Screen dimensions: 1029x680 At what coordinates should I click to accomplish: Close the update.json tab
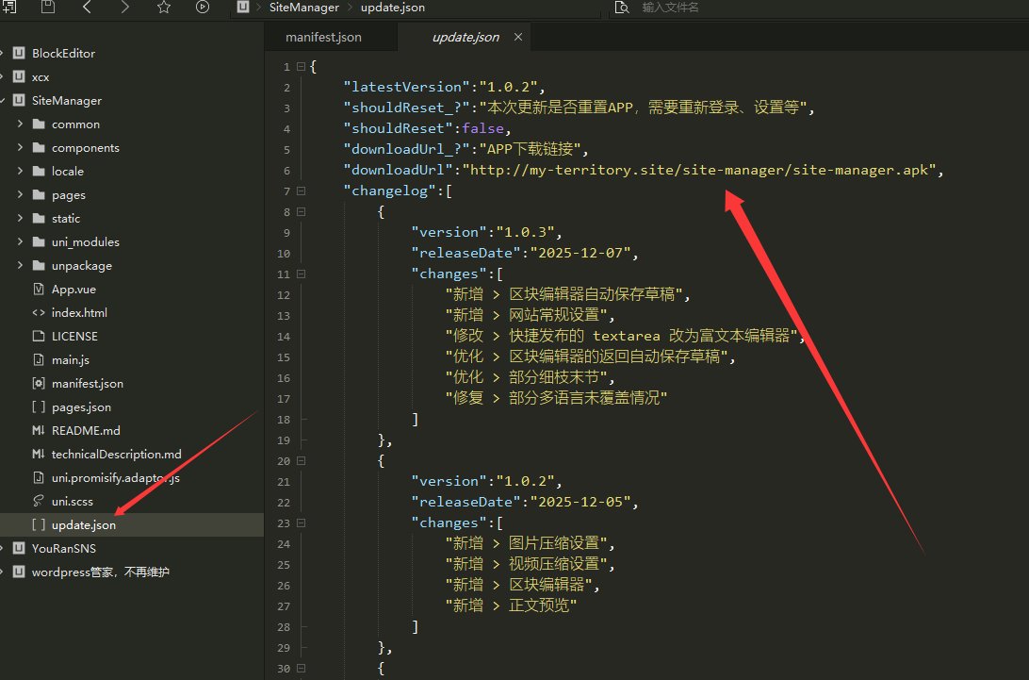click(x=518, y=38)
